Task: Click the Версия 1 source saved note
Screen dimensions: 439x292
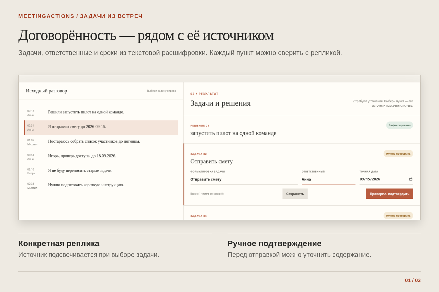Action: pyautogui.click(x=207, y=194)
